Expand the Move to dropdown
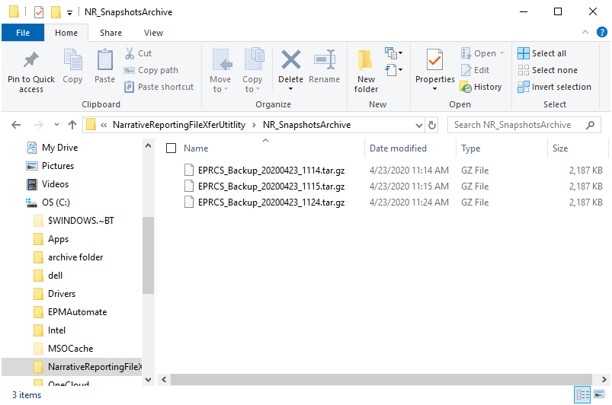612x405 pixels. pyautogui.click(x=220, y=89)
